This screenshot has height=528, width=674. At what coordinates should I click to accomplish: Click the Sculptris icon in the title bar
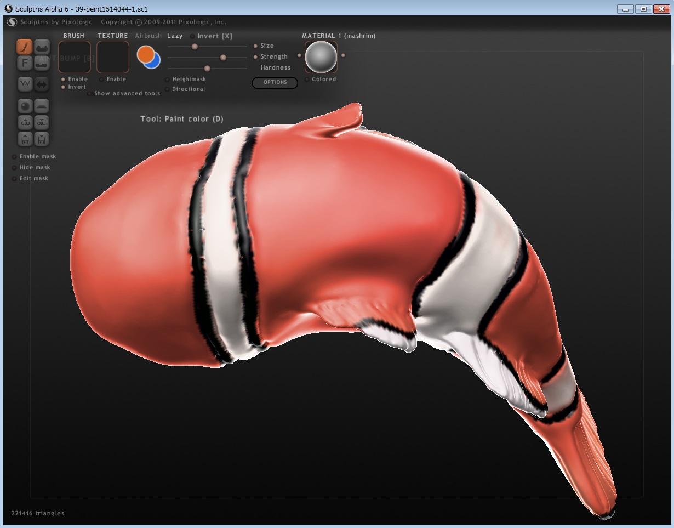click(x=8, y=9)
